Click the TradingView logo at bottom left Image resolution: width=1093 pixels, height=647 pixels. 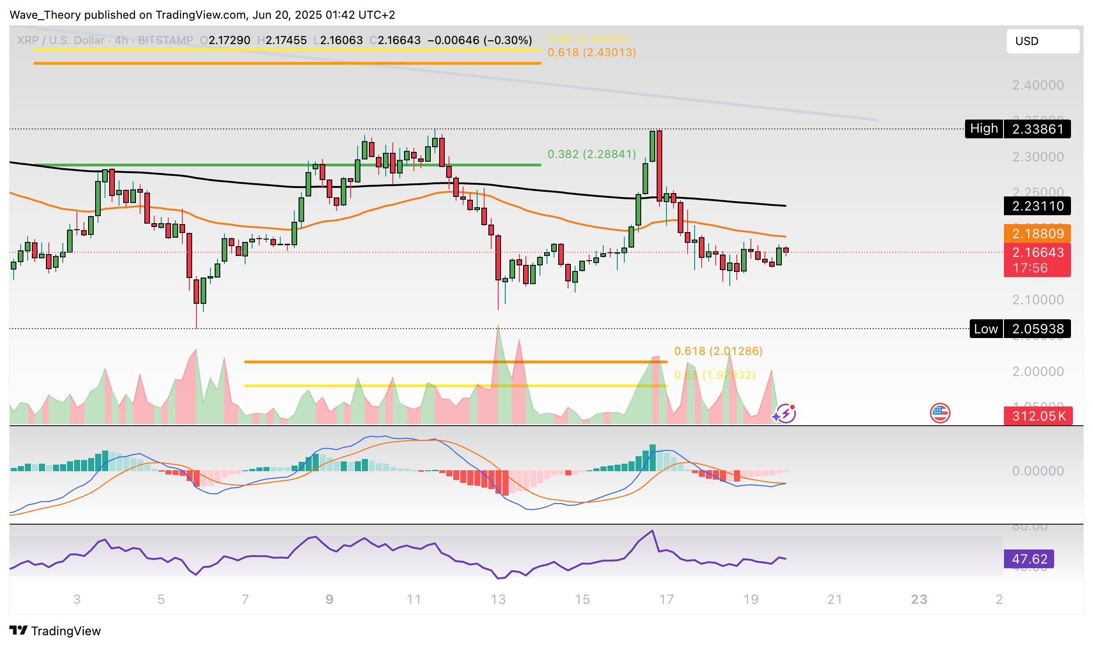[55, 631]
